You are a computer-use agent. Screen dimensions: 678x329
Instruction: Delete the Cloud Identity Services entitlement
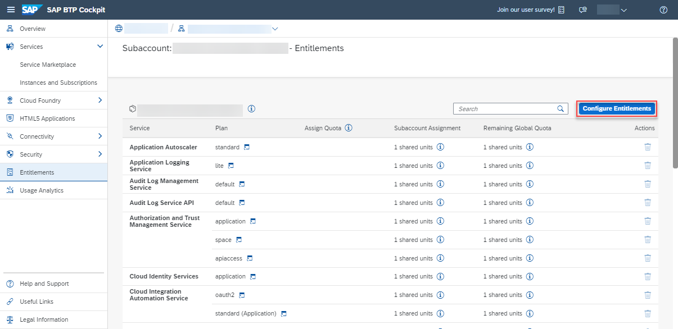coord(648,276)
